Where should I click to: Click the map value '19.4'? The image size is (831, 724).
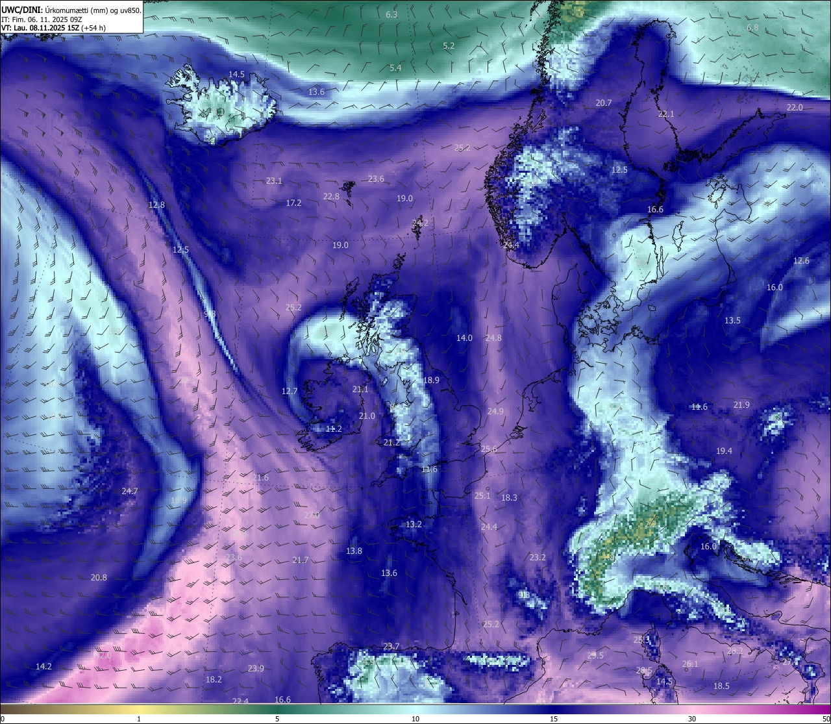724,451
